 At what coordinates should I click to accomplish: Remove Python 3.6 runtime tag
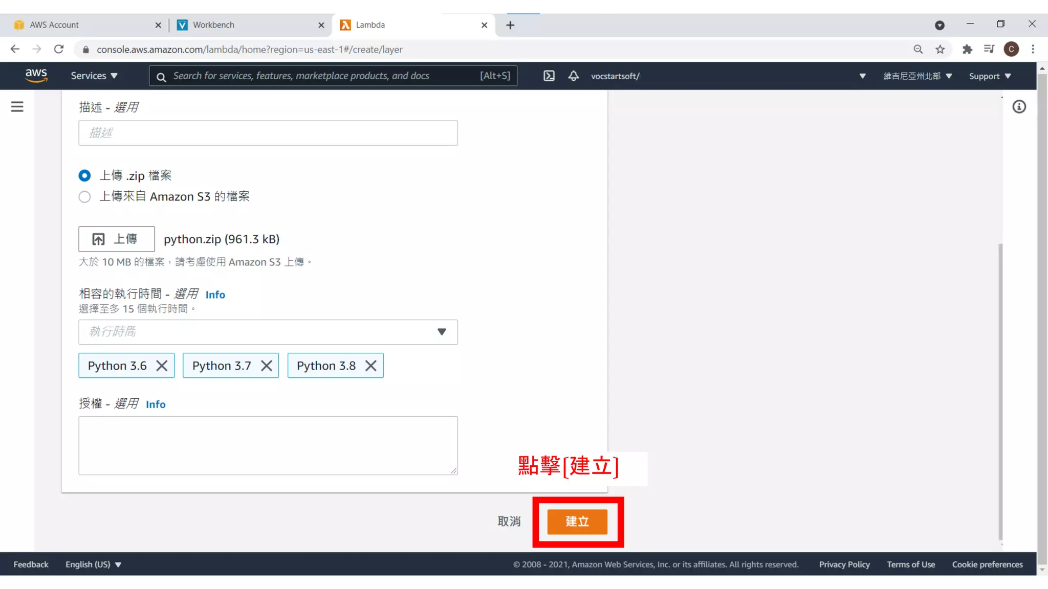click(162, 366)
